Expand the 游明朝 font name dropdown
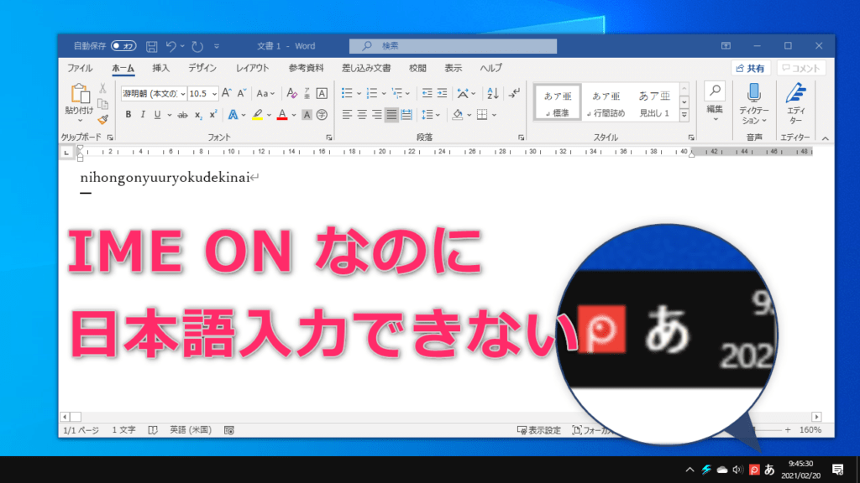The width and height of the screenshot is (860, 483). coord(181,93)
